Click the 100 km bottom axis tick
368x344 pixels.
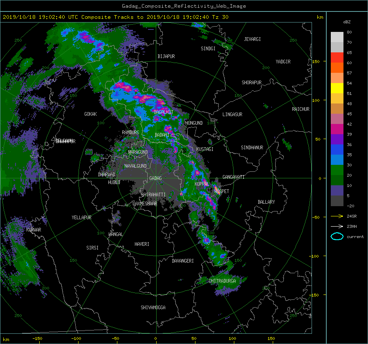(232, 339)
